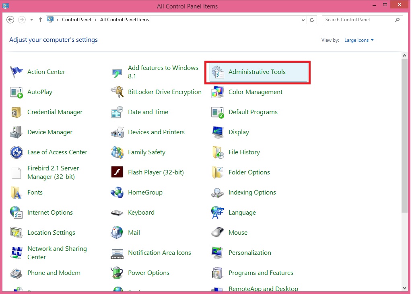Expand the View by Large icons dropdown
The image size is (412, 295).
pos(359,40)
